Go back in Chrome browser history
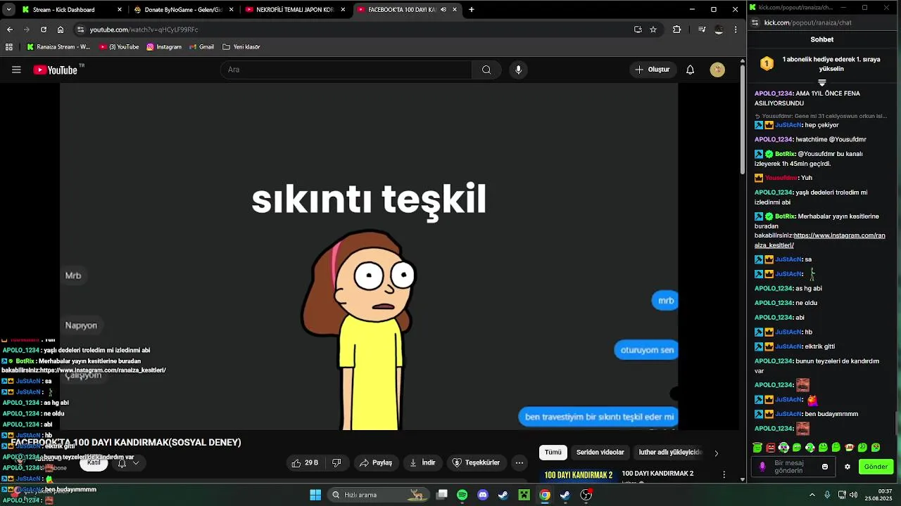 coord(10,30)
